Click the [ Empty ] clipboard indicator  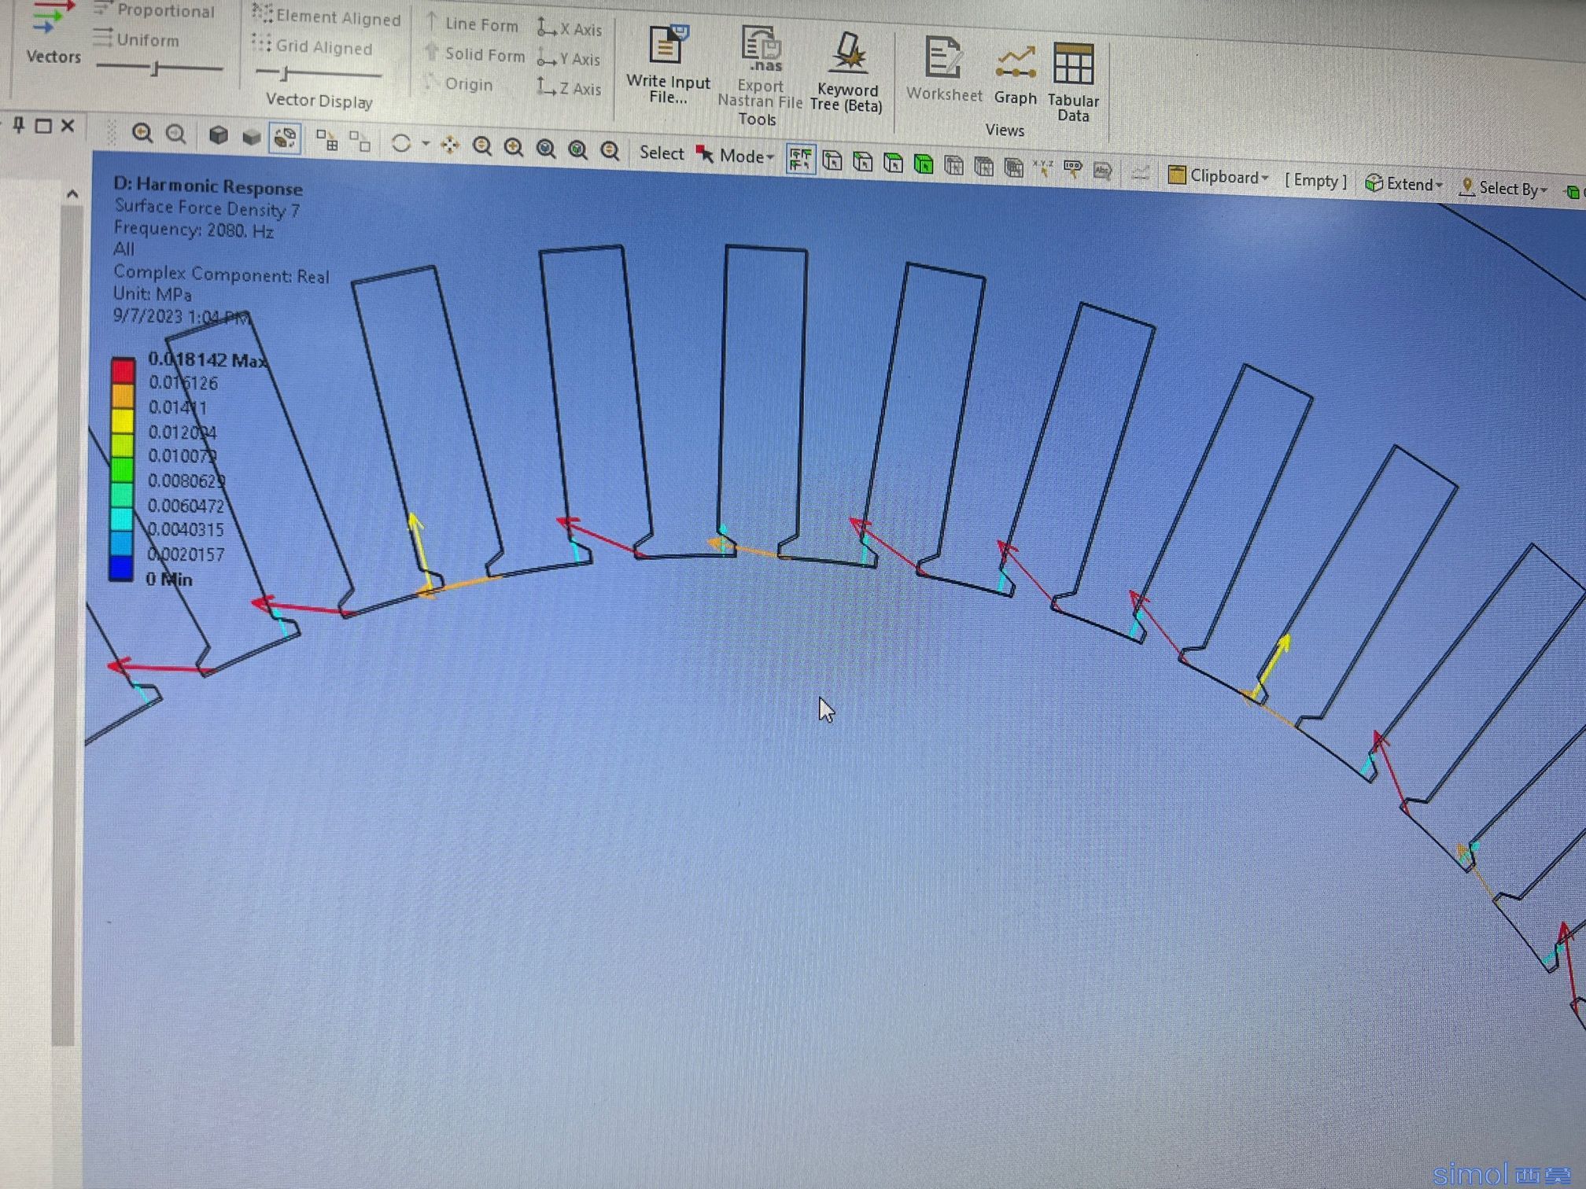tap(1315, 180)
